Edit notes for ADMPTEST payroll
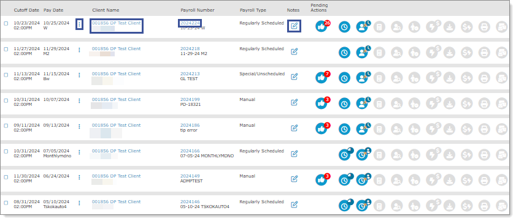This screenshot has width=516, height=221. point(294,179)
